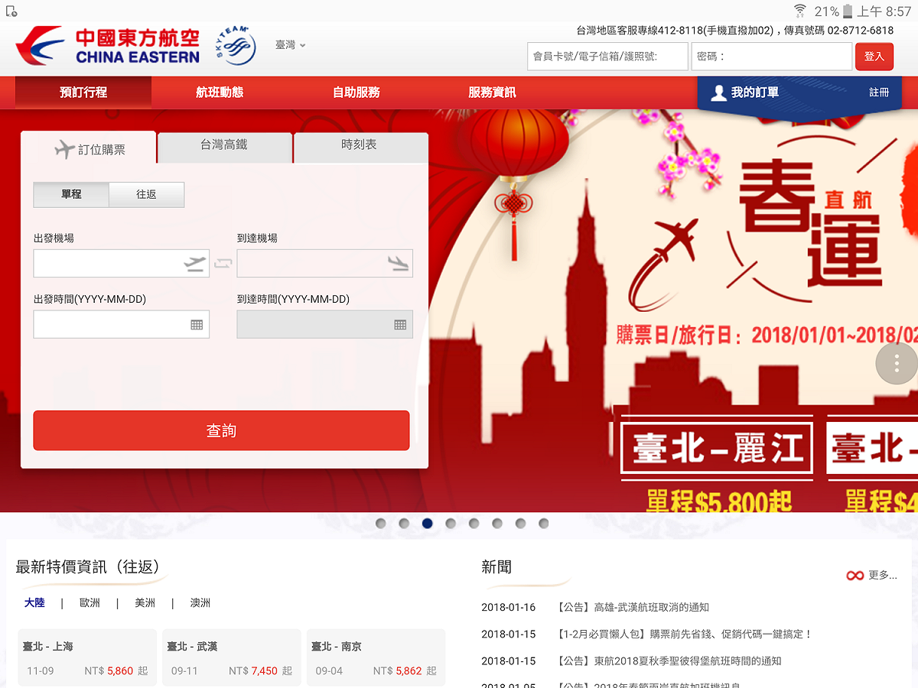Click the 出發時間 date field
The width and height of the screenshot is (918, 688).
click(x=121, y=324)
